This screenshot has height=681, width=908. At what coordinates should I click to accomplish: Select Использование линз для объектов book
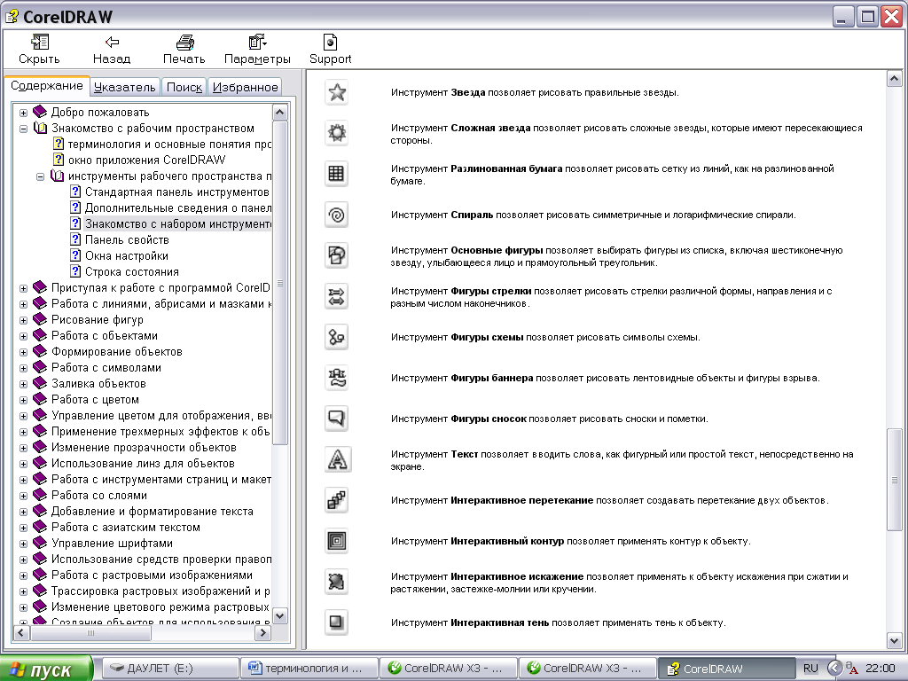(x=143, y=463)
